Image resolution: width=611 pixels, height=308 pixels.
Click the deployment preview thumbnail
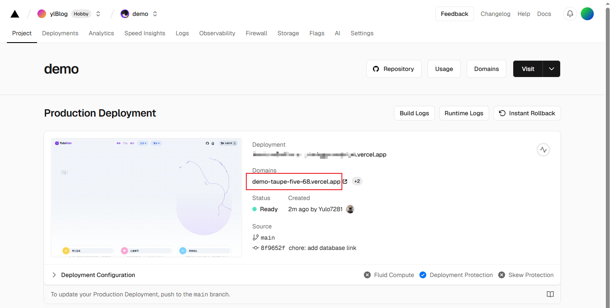[x=146, y=198]
